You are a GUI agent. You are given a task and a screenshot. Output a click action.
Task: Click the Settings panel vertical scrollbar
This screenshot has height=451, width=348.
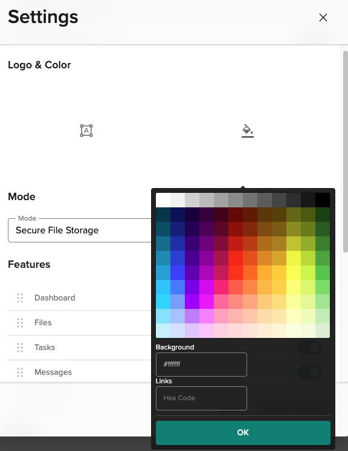[346, 152]
